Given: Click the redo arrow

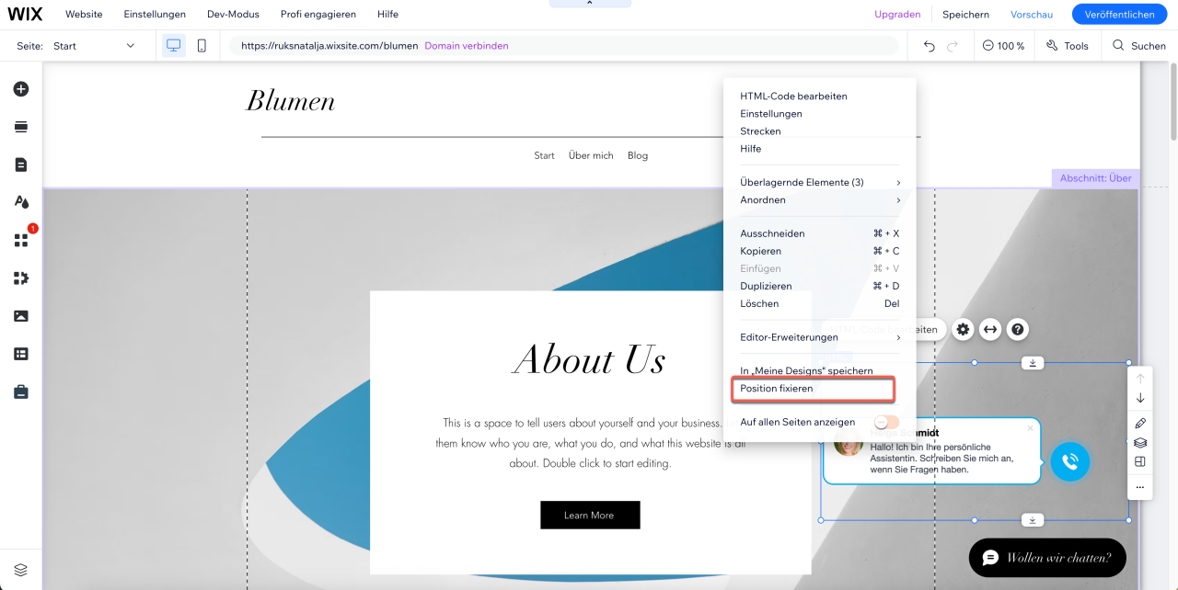Looking at the screenshot, I should coord(953,45).
